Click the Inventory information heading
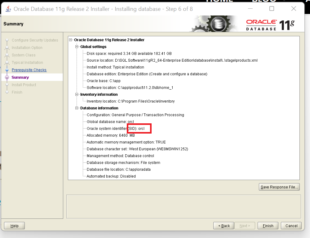Screen dimensions: 310x238 [x=99, y=95]
